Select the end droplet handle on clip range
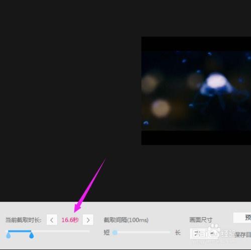The height and width of the screenshot is (250, 251). (31, 235)
